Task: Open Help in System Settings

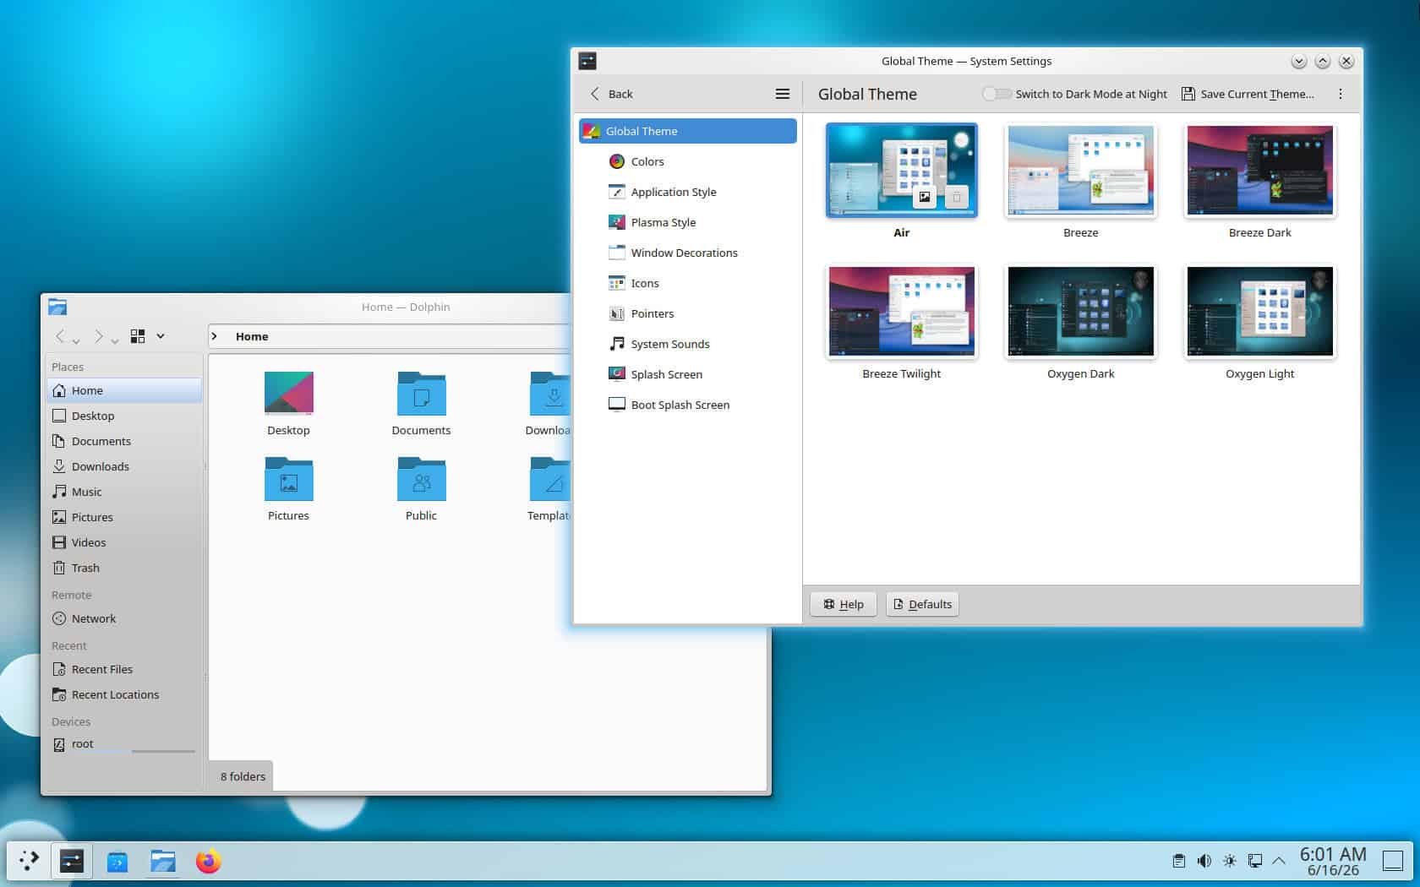Action: (843, 604)
